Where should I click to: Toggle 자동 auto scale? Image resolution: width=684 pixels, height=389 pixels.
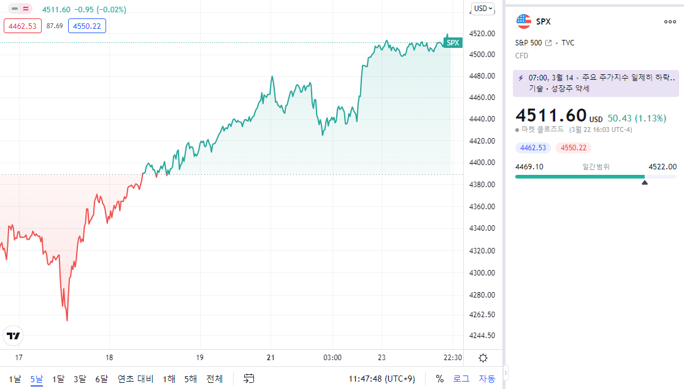point(487,379)
